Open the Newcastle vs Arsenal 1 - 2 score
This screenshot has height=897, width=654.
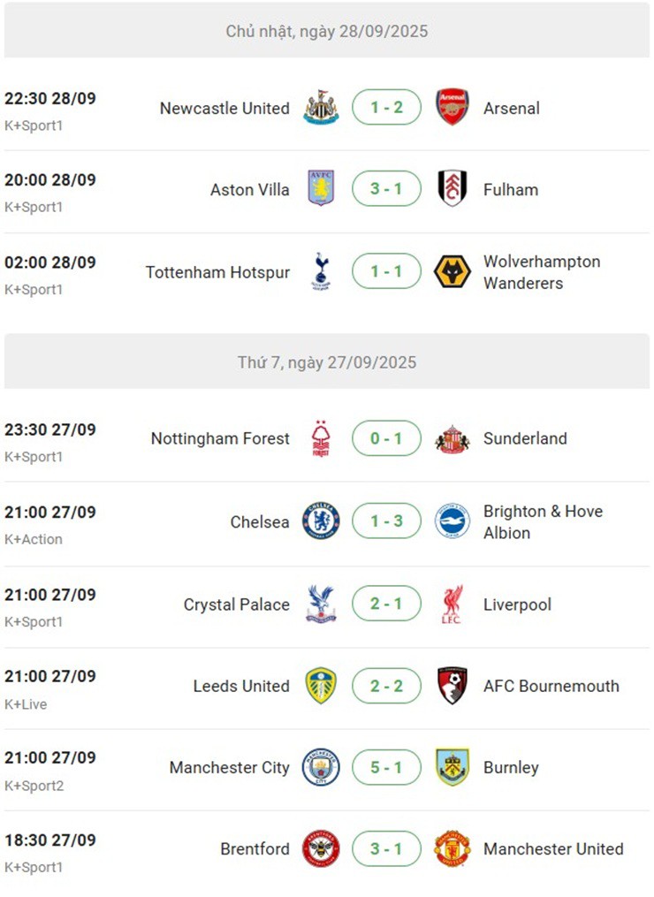[x=386, y=108]
